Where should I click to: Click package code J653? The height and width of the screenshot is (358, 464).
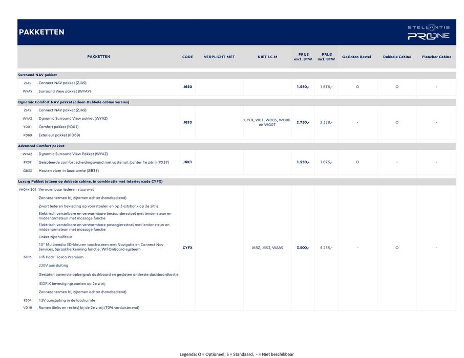pyautogui.click(x=187, y=122)
